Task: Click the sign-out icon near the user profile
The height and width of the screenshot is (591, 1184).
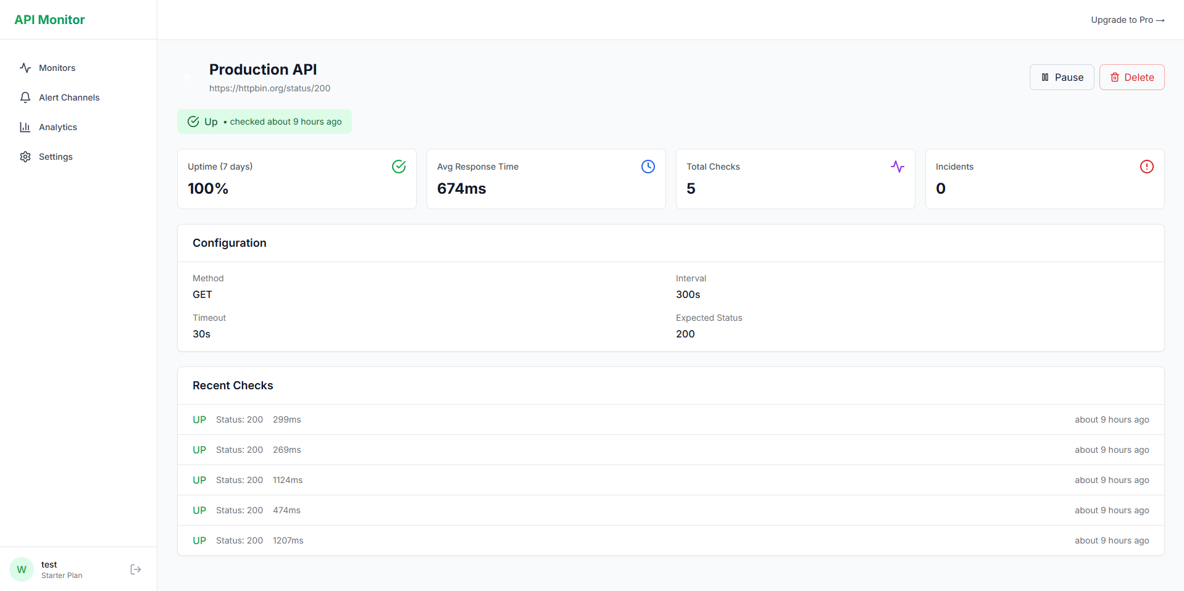Action: click(x=135, y=569)
